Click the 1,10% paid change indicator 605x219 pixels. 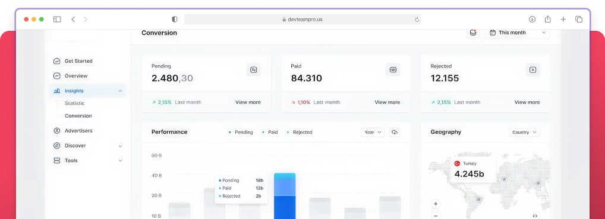(x=301, y=102)
